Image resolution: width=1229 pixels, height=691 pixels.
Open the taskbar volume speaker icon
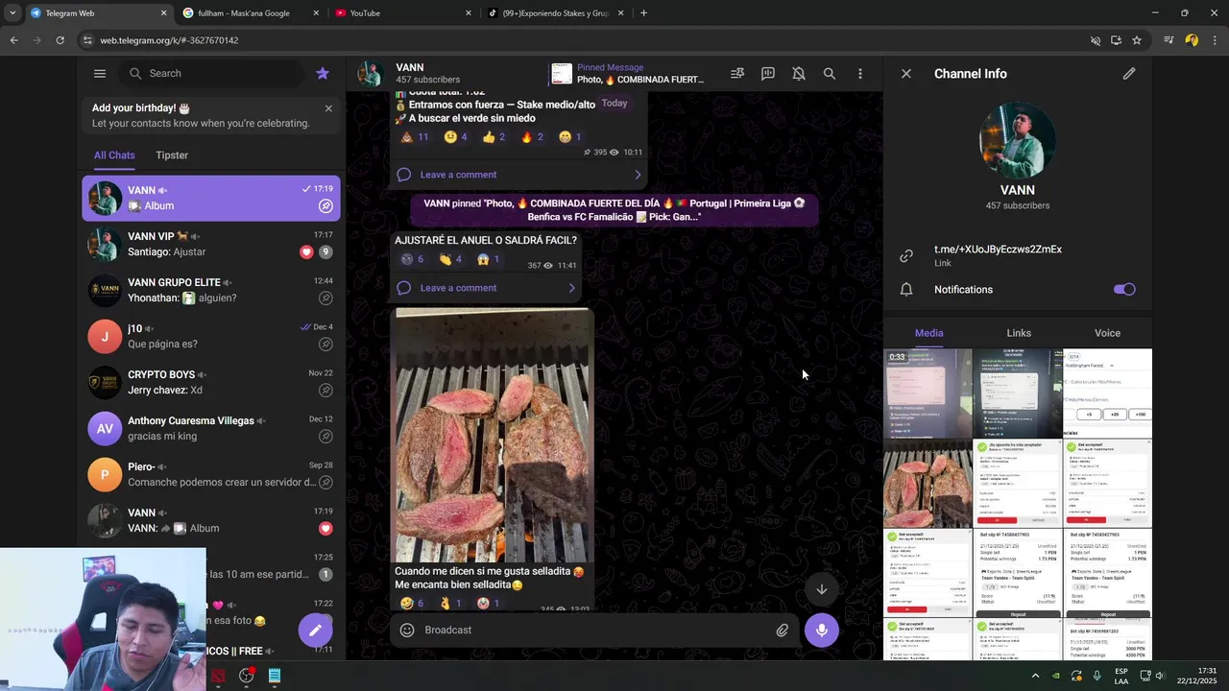pos(1160,676)
